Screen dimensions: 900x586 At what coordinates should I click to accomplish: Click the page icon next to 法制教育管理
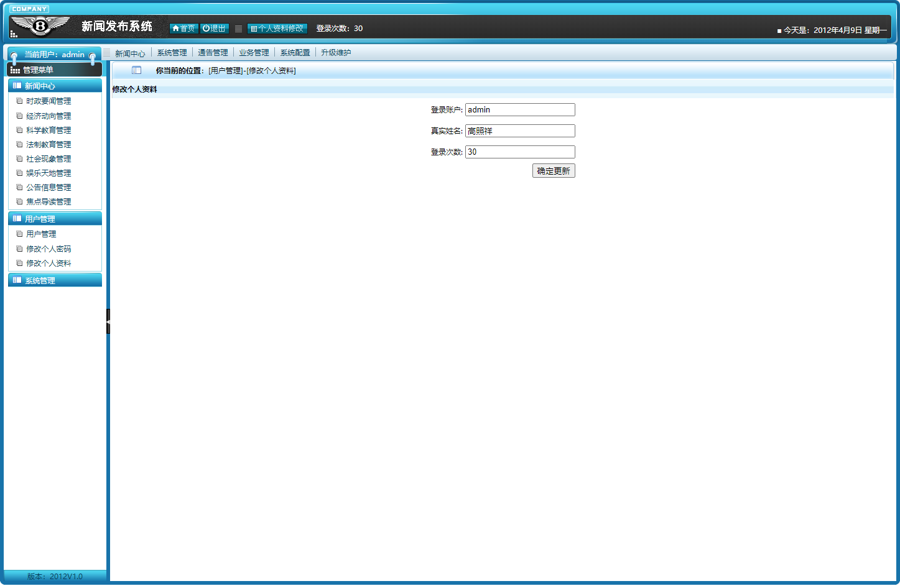19,144
